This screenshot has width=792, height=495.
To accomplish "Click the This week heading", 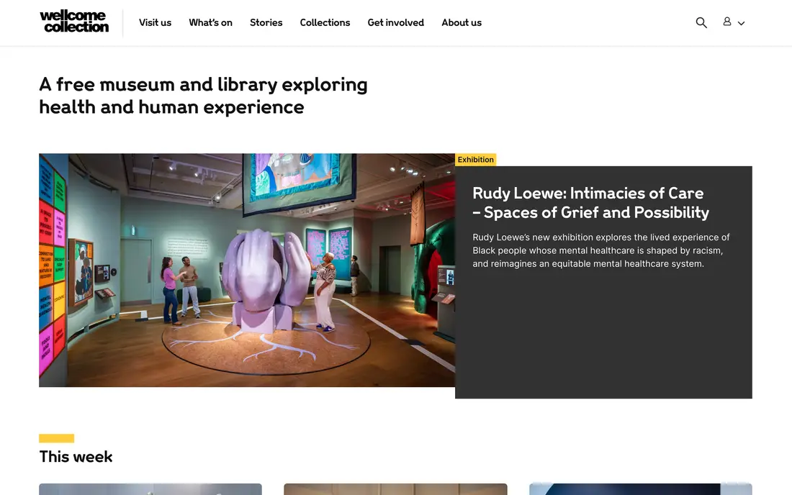I will click(x=76, y=457).
